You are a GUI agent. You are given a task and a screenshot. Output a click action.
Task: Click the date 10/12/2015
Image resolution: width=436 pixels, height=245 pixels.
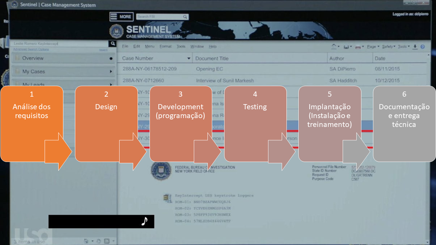(x=387, y=81)
